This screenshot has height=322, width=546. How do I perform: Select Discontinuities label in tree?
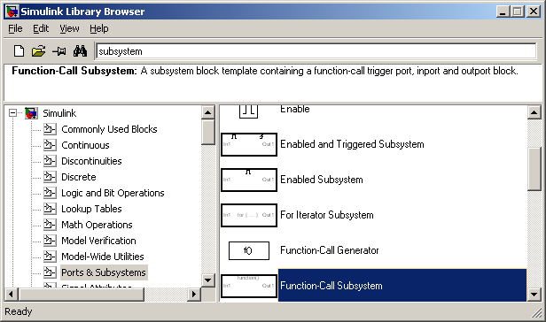pyautogui.click(x=91, y=161)
